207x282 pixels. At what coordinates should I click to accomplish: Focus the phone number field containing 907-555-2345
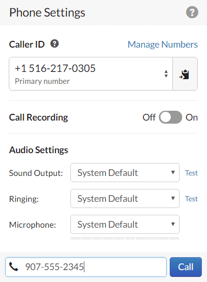[86, 267]
